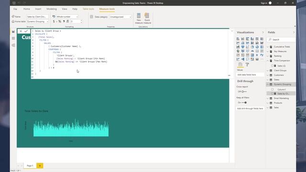Increase decimal places stepper up arrow

click(x=81, y=21)
